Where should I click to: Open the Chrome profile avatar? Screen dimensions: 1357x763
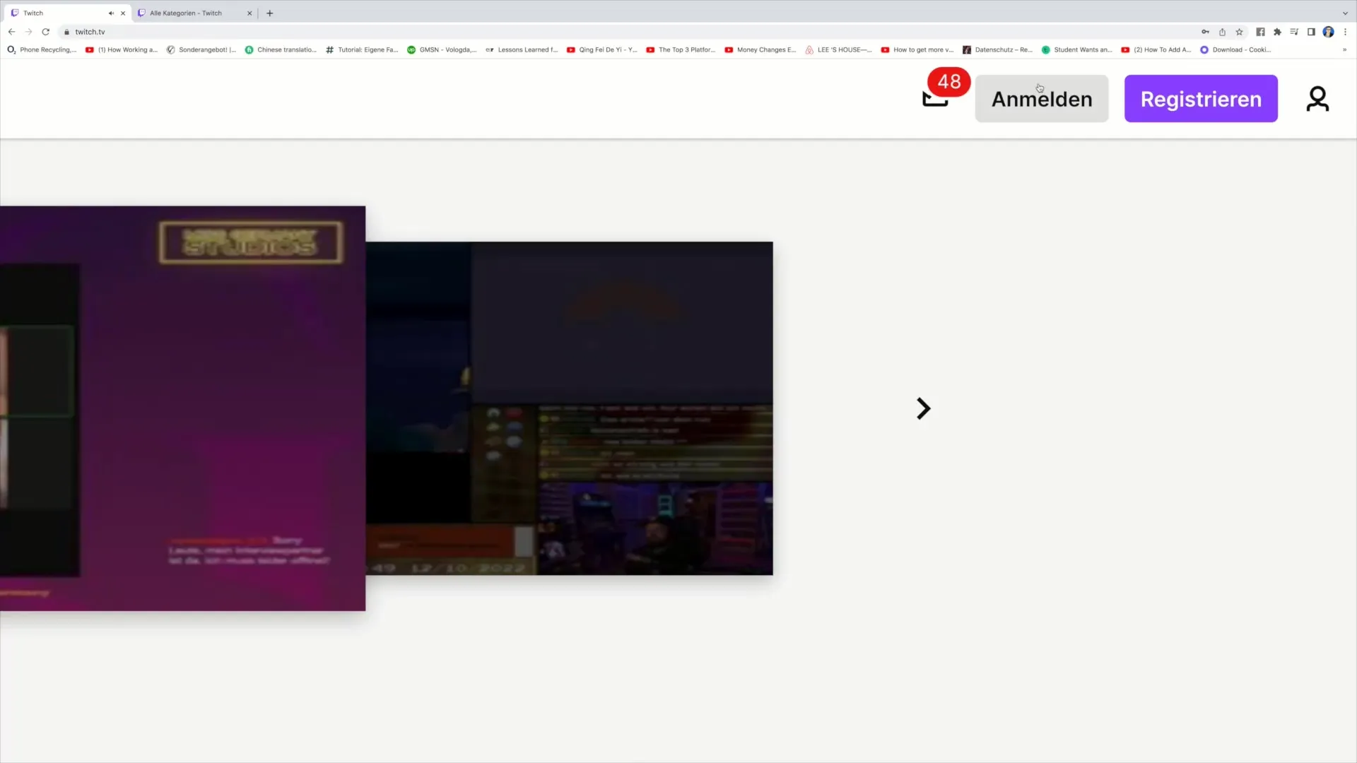(x=1329, y=32)
